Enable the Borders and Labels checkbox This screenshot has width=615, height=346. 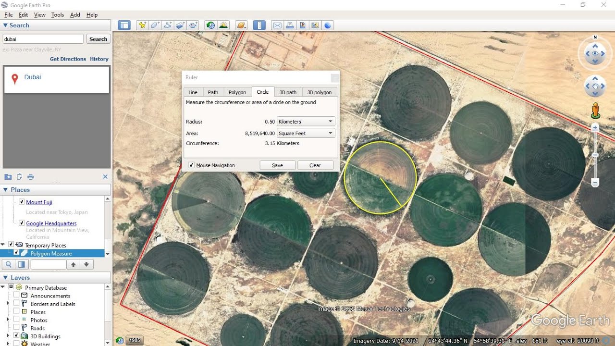coord(16,304)
